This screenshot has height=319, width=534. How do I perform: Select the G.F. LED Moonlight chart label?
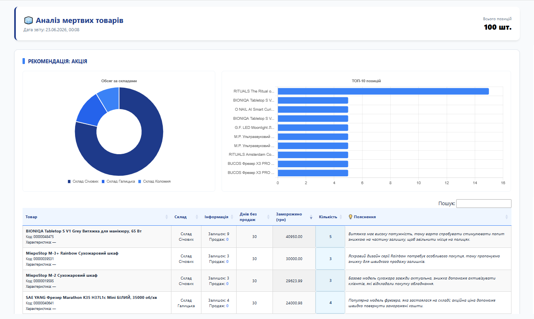(254, 128)
